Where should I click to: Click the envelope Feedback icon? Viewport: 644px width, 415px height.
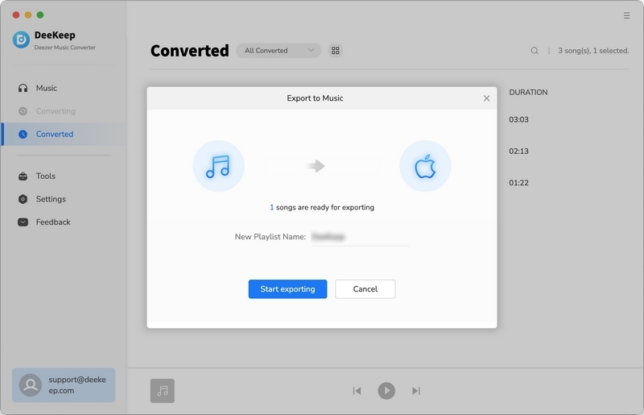coord(23,222)
